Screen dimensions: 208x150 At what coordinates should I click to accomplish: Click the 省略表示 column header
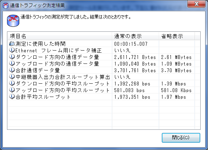(x=177, y=36)
